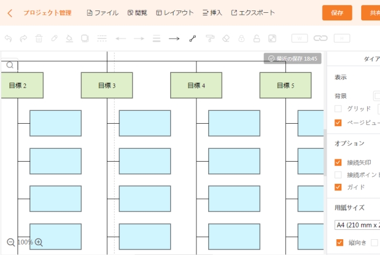The height and width of the screenshot is (255, 380).
Task: Click the redo arrow in toolbar
Action: (x=23, y=39)
